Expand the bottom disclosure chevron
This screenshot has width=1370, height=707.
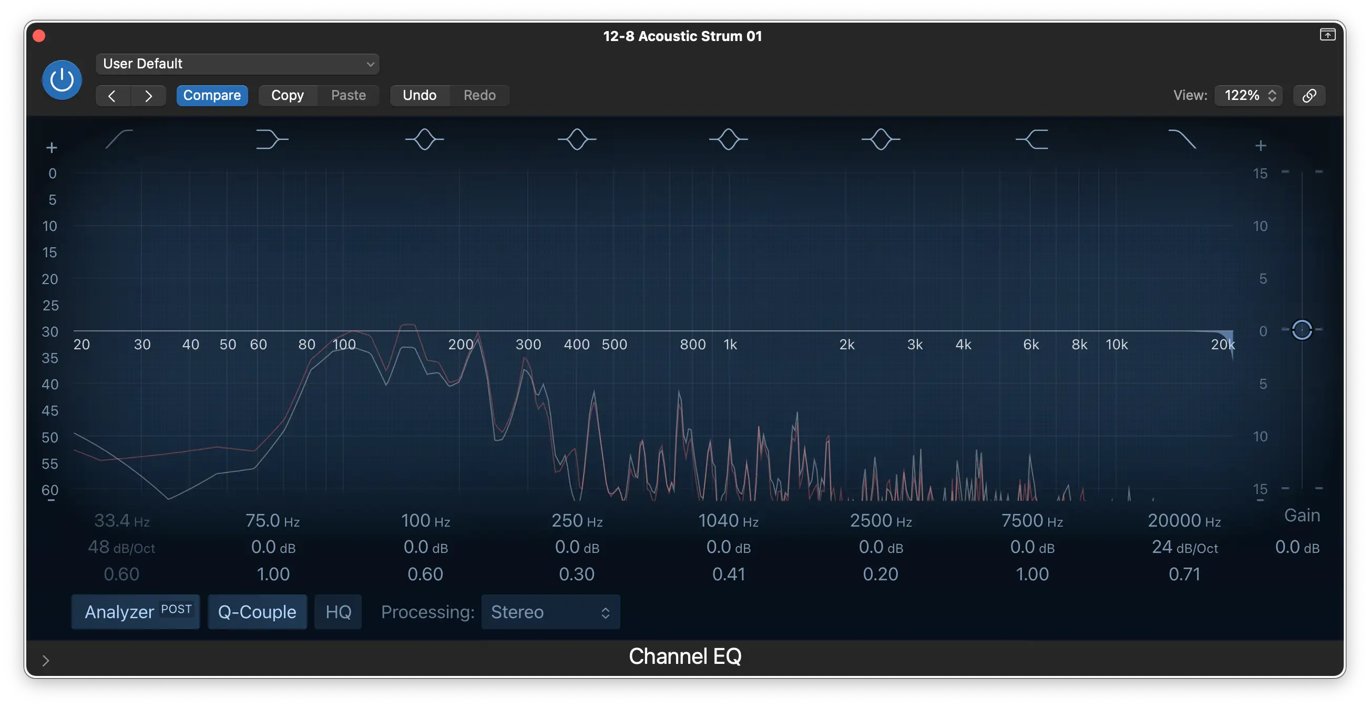[46, 660]
